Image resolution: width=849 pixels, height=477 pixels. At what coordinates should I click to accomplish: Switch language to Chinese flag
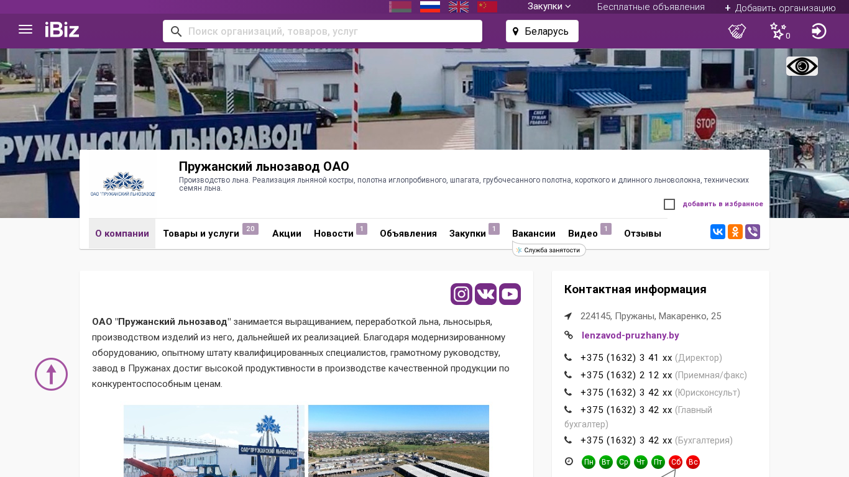(x=487, y=7)
